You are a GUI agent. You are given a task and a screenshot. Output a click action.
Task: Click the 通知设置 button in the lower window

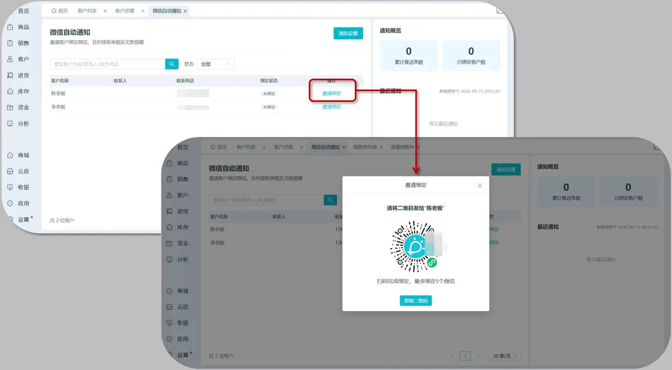[x=506, y=170]
